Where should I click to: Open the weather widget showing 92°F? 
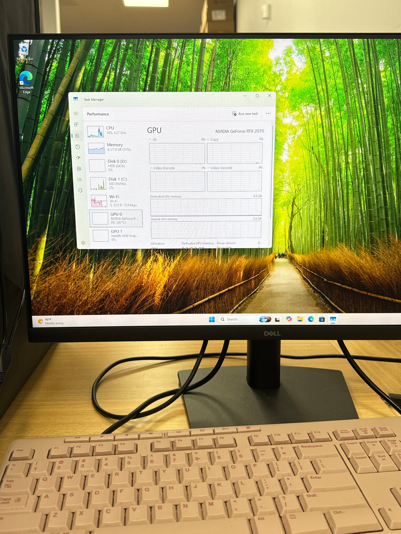[51, 321]
